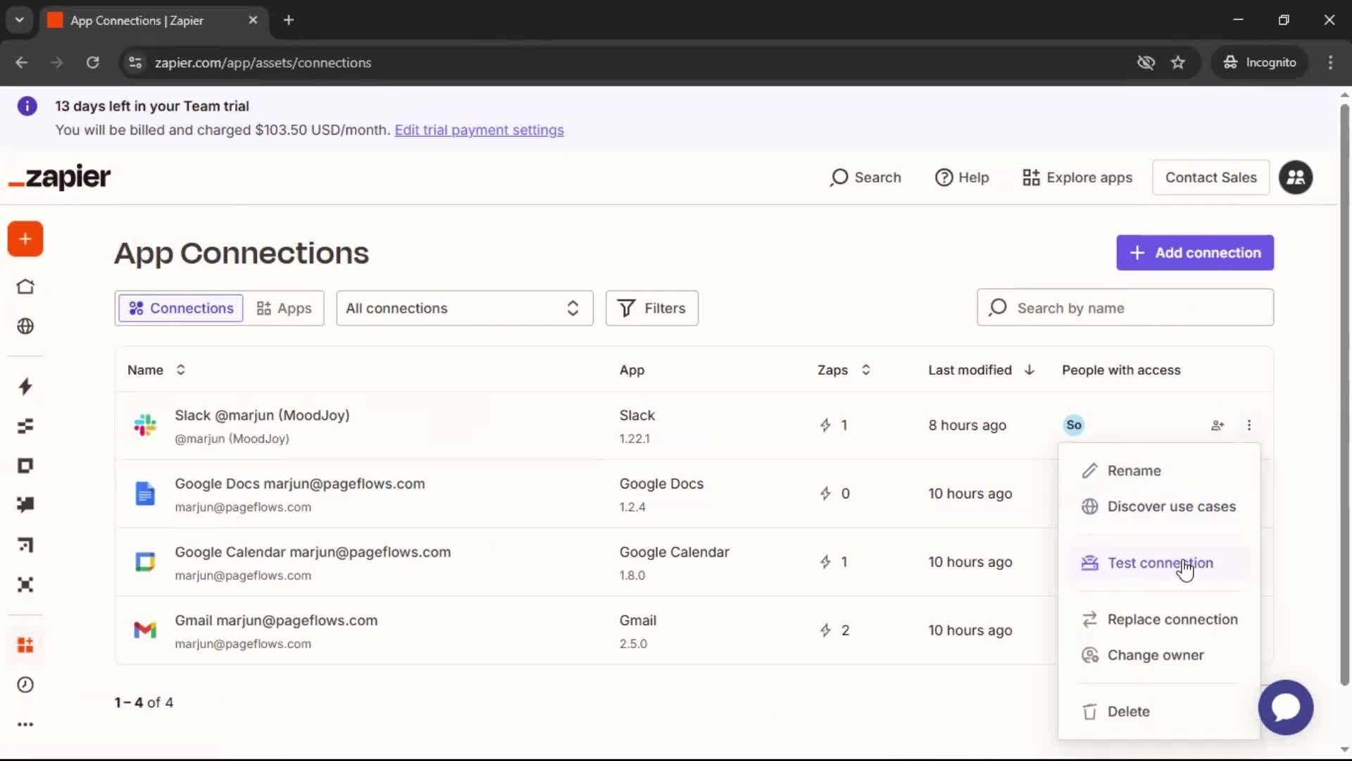Image resolution: width=1352 pixels, height=761 pixels.
Task: Open the Chatbots icon in left sidebar
Action: tap(25, 505)
